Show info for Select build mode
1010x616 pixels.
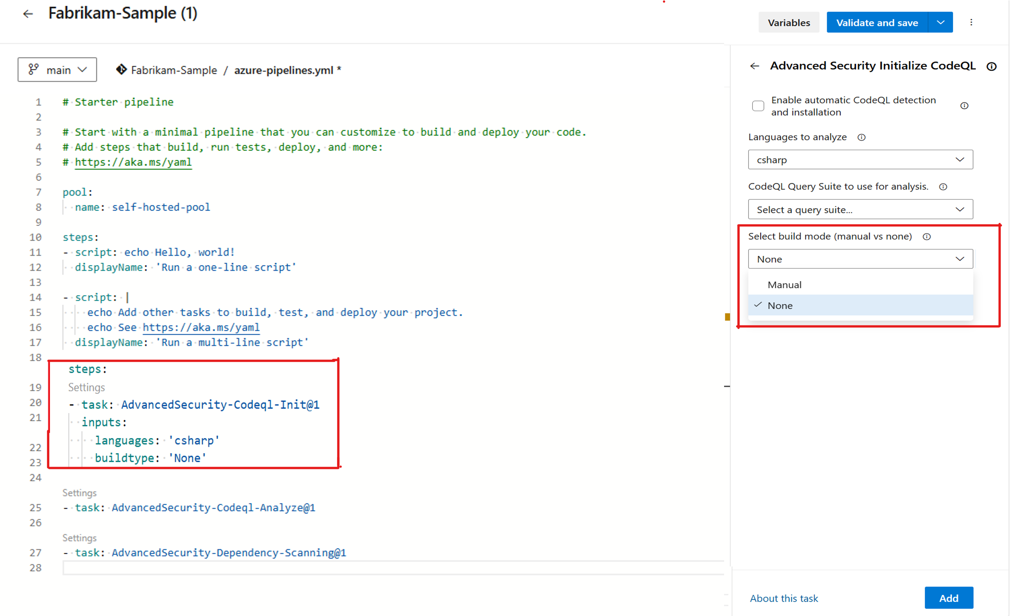[x=926, y=236]
